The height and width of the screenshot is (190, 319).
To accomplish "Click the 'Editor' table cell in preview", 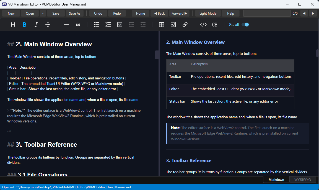I will (x=177, y=90).
